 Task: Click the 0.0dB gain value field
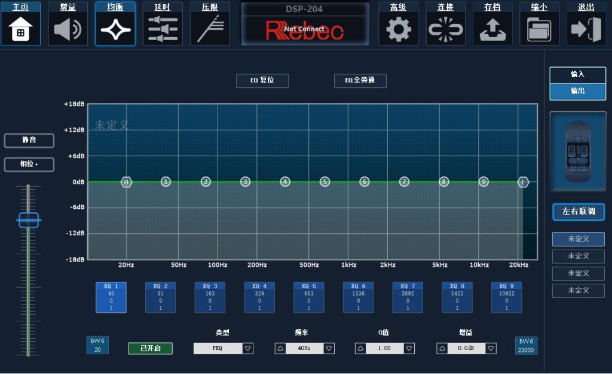click(x=466, y=348)
